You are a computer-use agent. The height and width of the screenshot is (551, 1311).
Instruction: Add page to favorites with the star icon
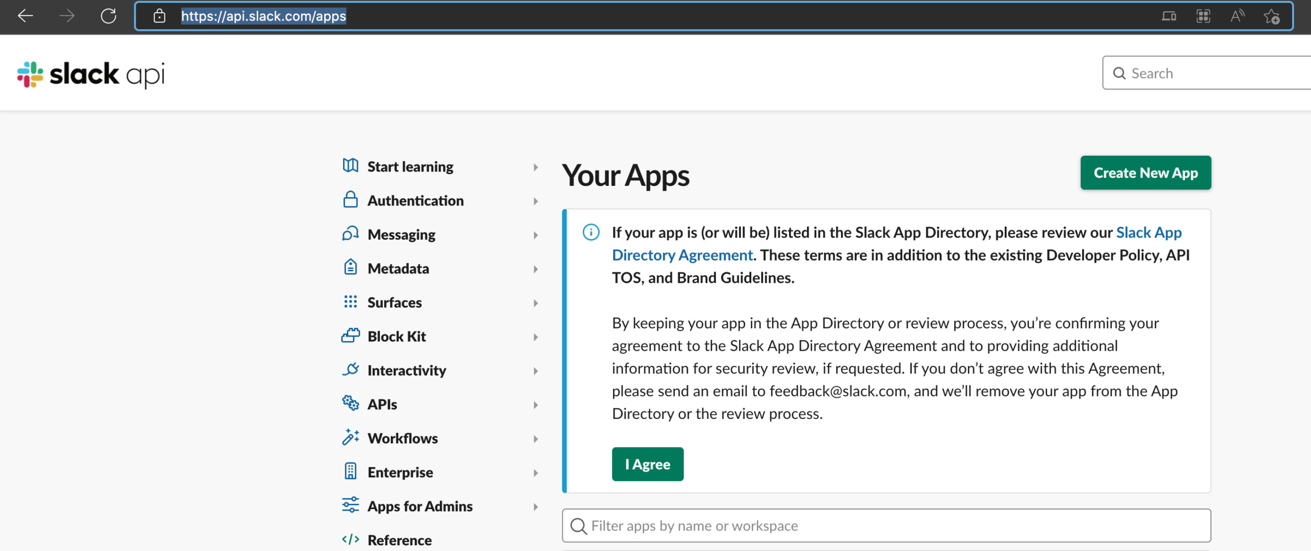click(1272, 16)
